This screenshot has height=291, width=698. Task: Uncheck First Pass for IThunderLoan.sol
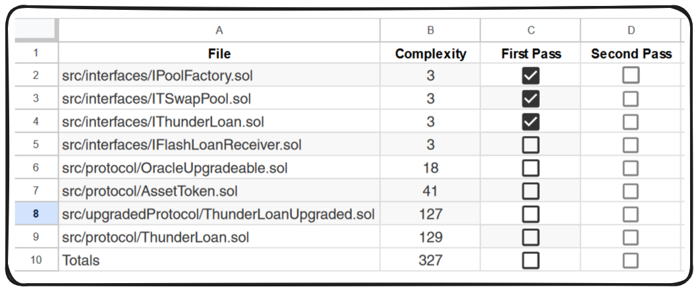tap(531, 122)
